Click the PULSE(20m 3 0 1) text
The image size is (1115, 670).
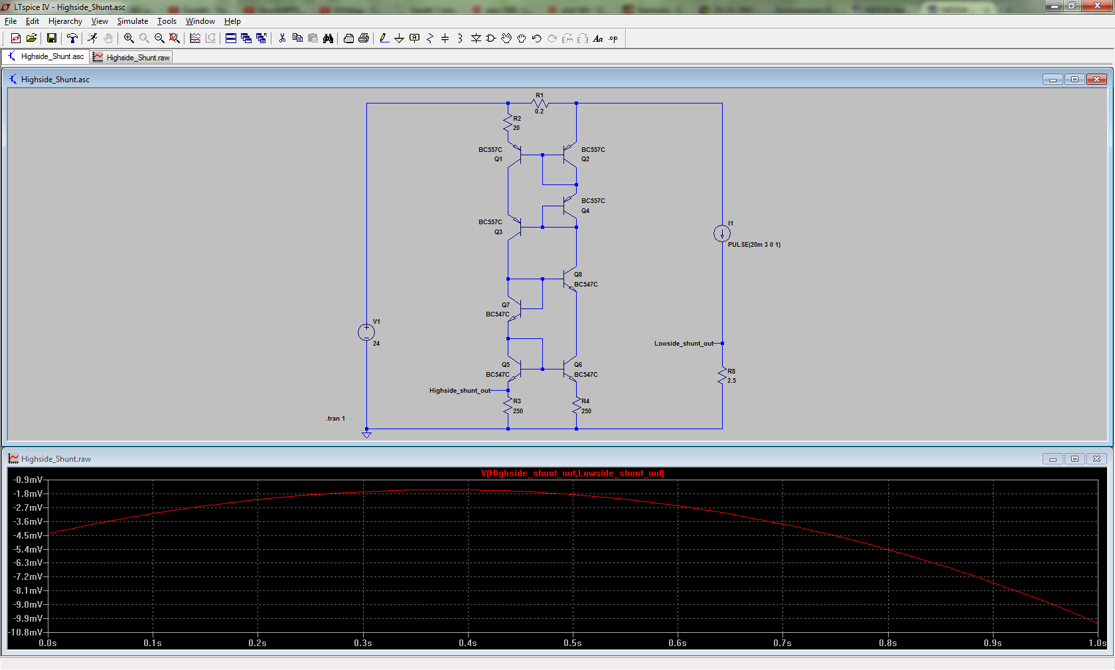pyautogui.click(x=754, y=245)
